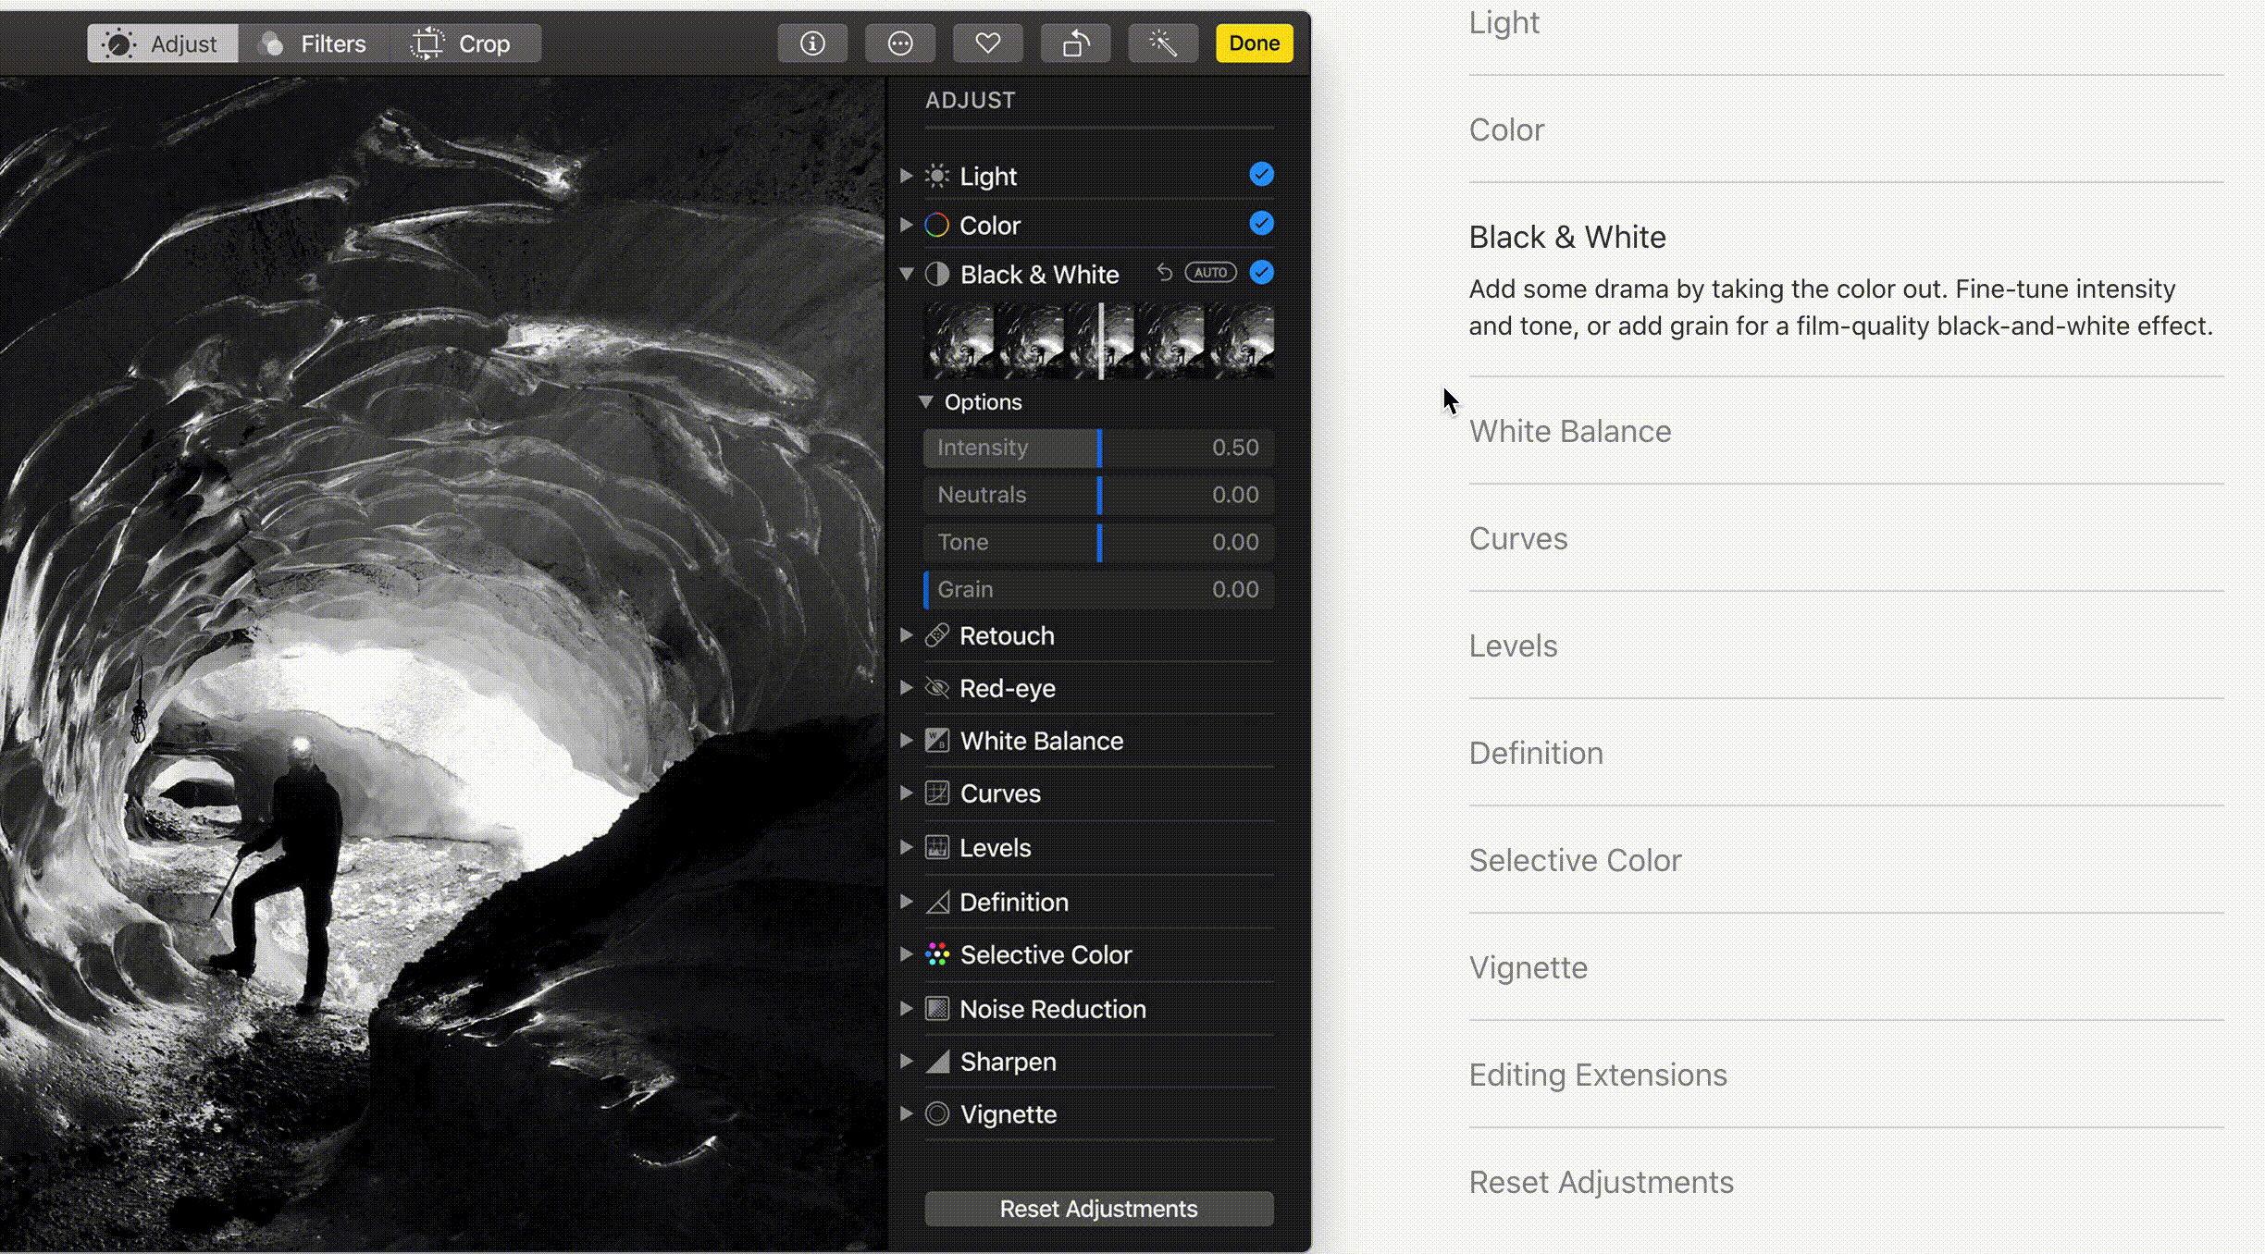This screenshot has height=1254, width=2265.
Task: Apply auto-enhance with magic wand icon
Action: tap(1163, 43)
